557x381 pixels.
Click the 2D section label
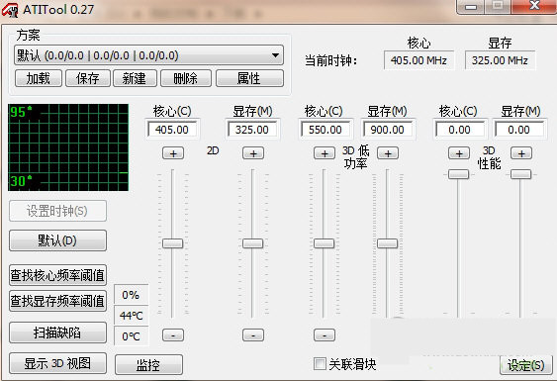(x=213, y=150)
